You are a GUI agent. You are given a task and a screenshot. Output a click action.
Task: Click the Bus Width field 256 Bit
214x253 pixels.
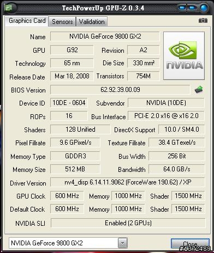pos(177,156)
